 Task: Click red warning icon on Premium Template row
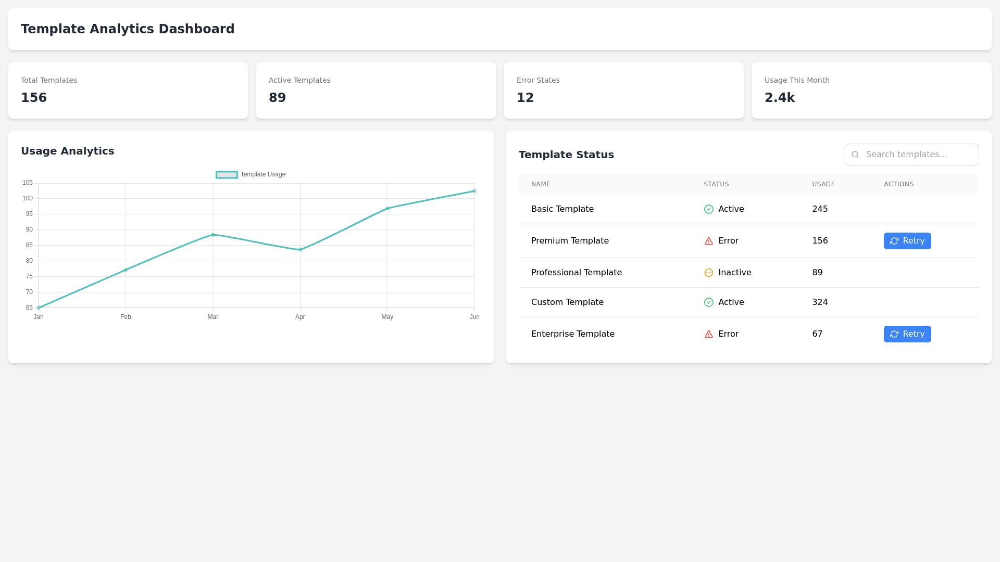tap(708, 241)
